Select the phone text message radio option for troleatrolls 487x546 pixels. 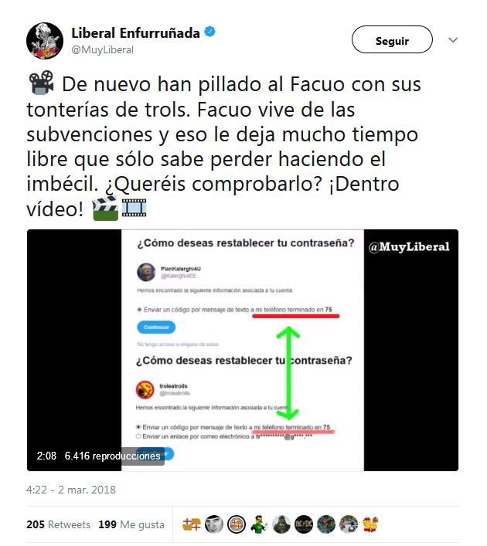tap(138, 427)
